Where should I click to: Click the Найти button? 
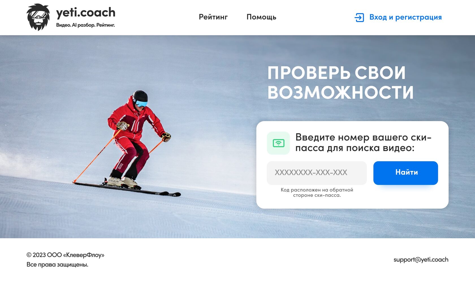(x=405, y=173)
